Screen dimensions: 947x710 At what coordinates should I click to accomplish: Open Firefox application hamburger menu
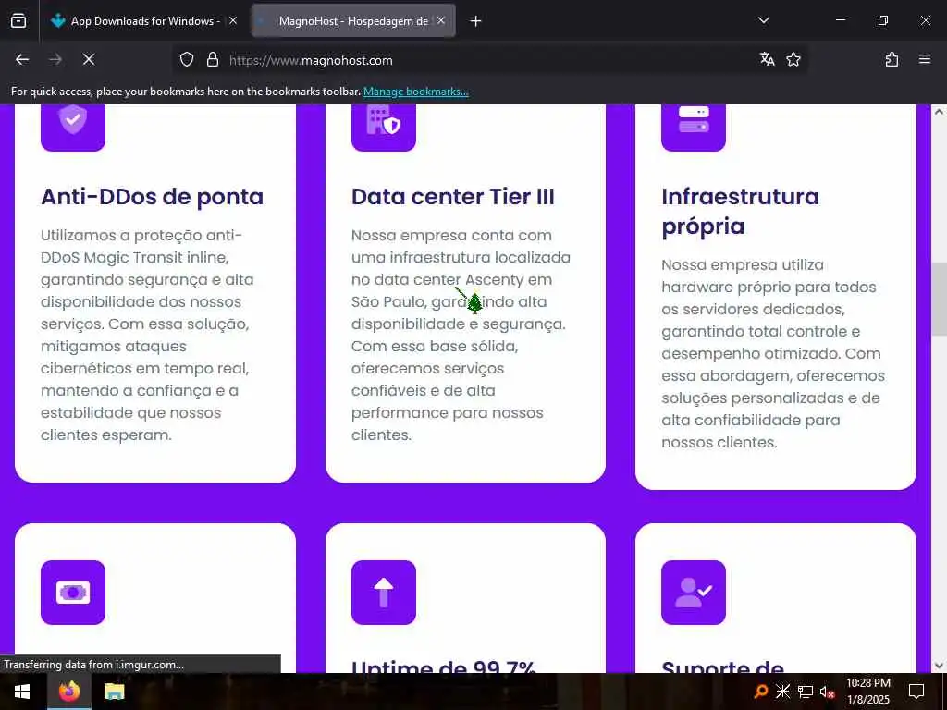coord(925,59)
